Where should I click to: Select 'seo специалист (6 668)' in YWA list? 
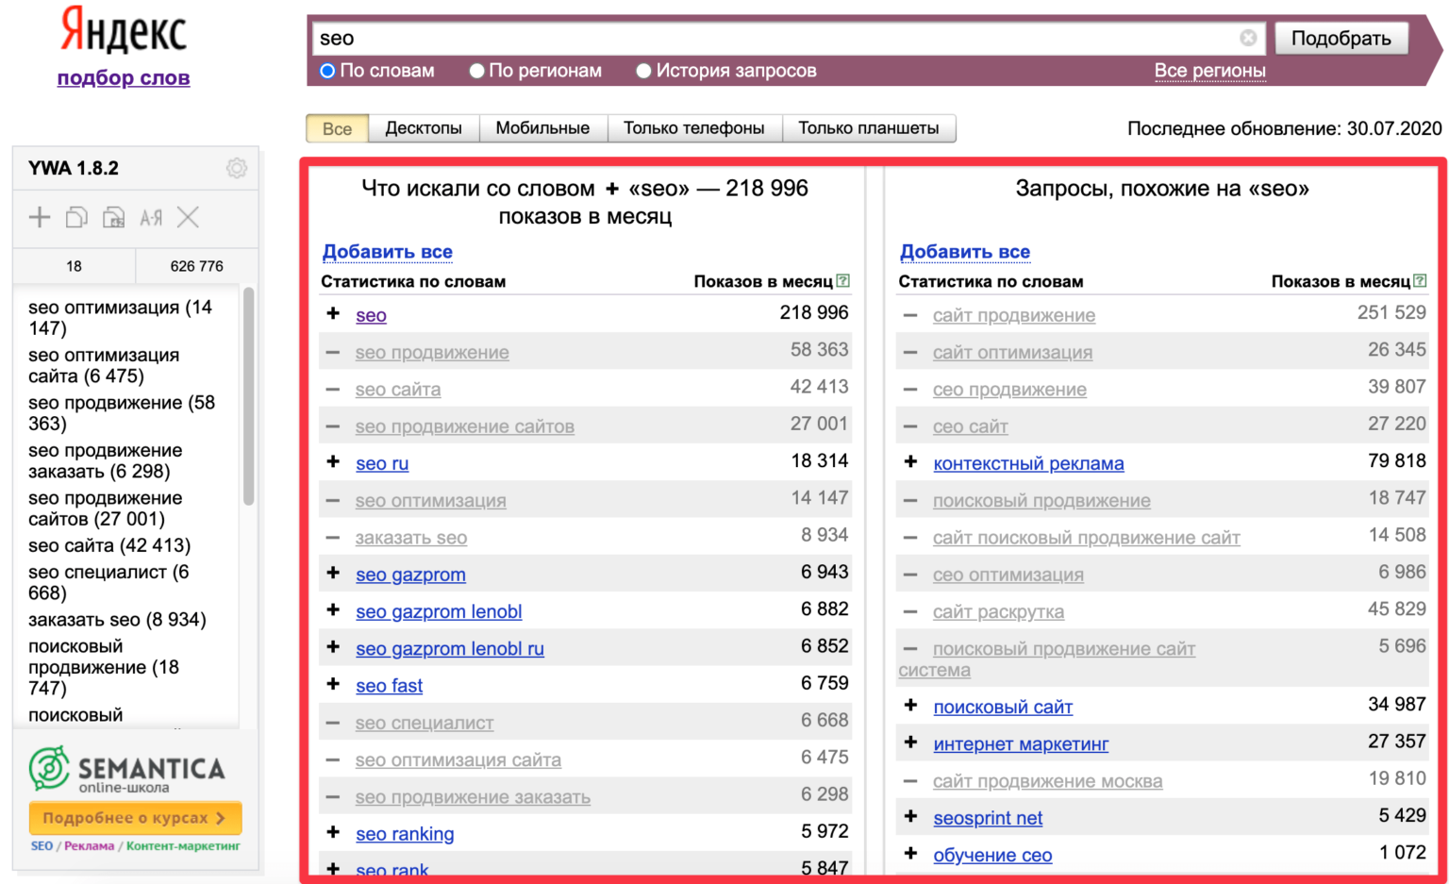[x=108, y=582]
